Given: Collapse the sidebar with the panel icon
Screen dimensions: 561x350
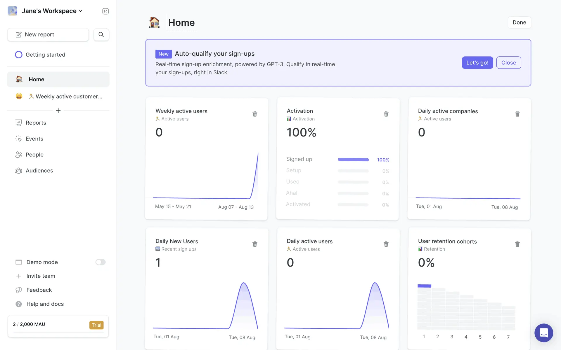Looking at the screenshot, I should tap(105, 11).
